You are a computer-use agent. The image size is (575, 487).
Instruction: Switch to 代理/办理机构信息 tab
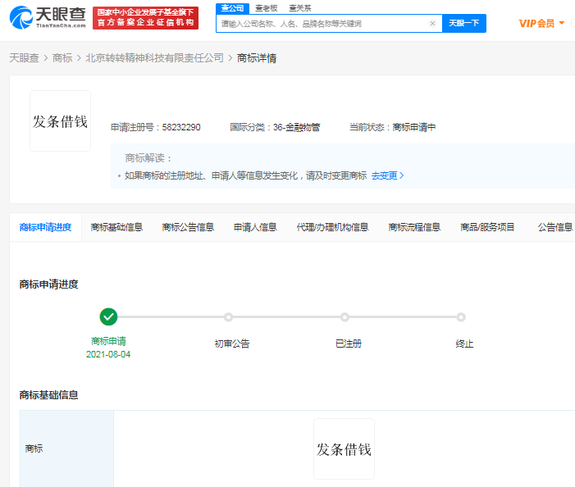pos(332,227)
